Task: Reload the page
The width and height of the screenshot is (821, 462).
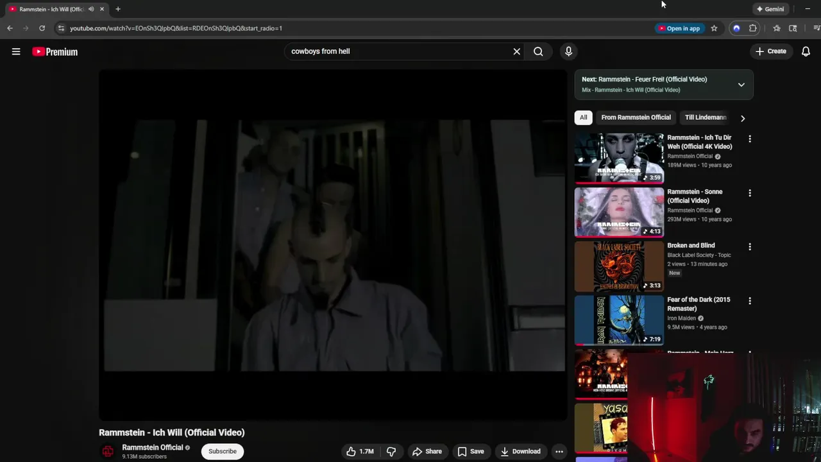Action: tap(42, 28)
